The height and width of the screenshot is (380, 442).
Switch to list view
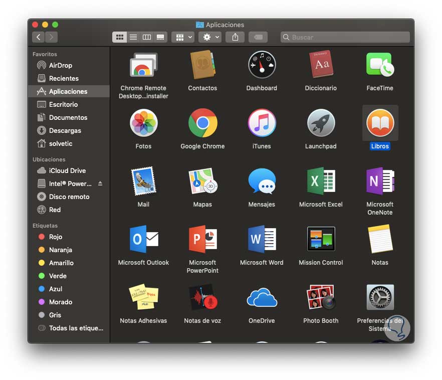tap(133, 37)
